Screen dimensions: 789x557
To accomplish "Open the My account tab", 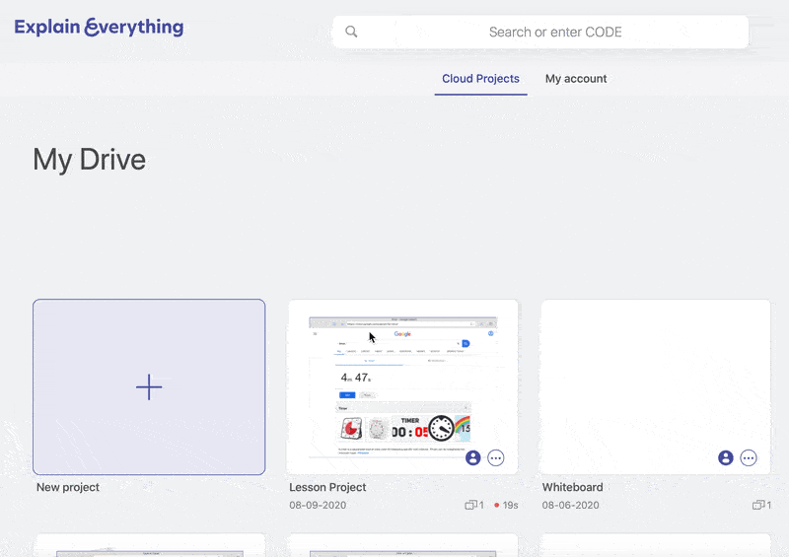I will pos(576,79).
